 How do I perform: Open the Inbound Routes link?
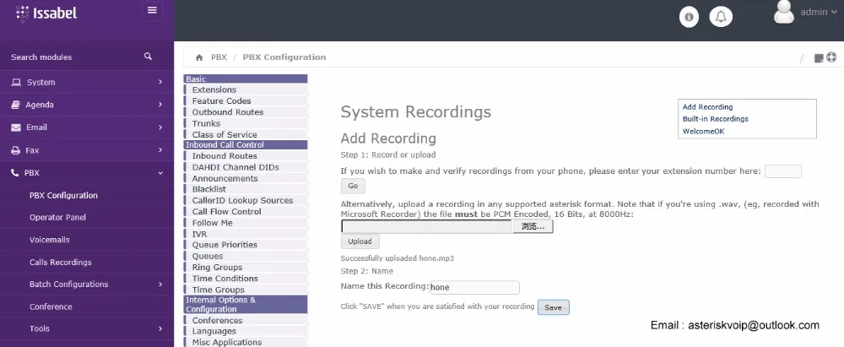(225, 156)
